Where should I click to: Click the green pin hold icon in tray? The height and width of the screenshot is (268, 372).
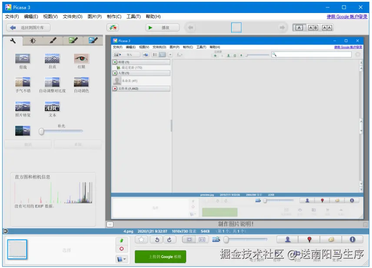tap(122, 241)
